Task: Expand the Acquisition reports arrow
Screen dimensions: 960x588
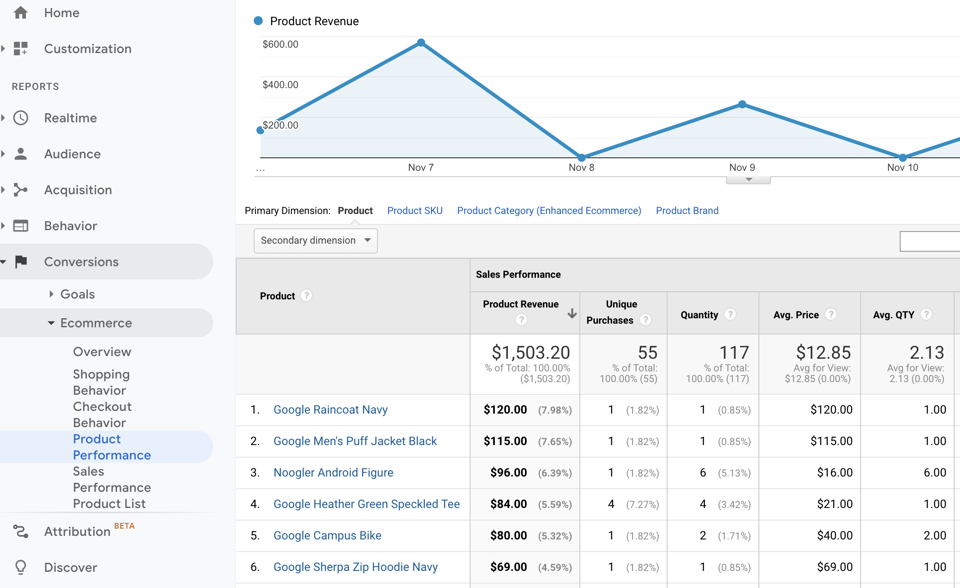Action: pyautogui.click(x=3, y=190)
